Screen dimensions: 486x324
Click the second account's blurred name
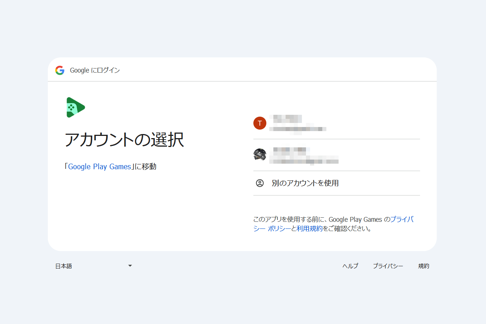click(289, 150)
